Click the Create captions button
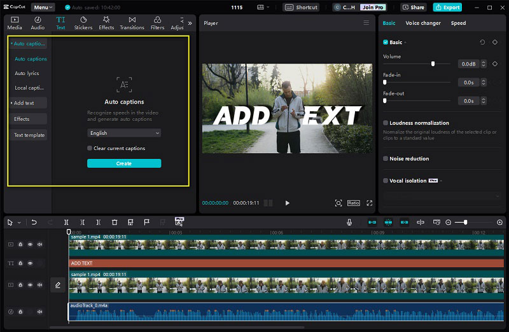 tap(124, 163)
